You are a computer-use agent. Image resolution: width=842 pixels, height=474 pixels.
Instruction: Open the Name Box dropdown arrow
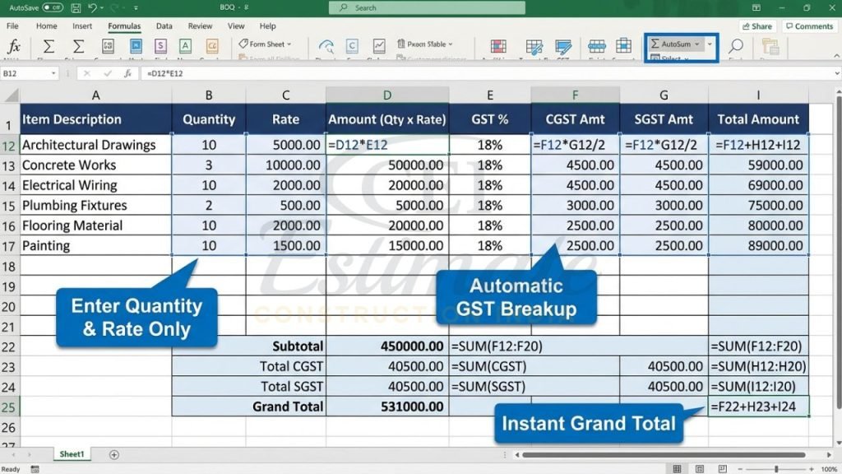tap(53, 73)
